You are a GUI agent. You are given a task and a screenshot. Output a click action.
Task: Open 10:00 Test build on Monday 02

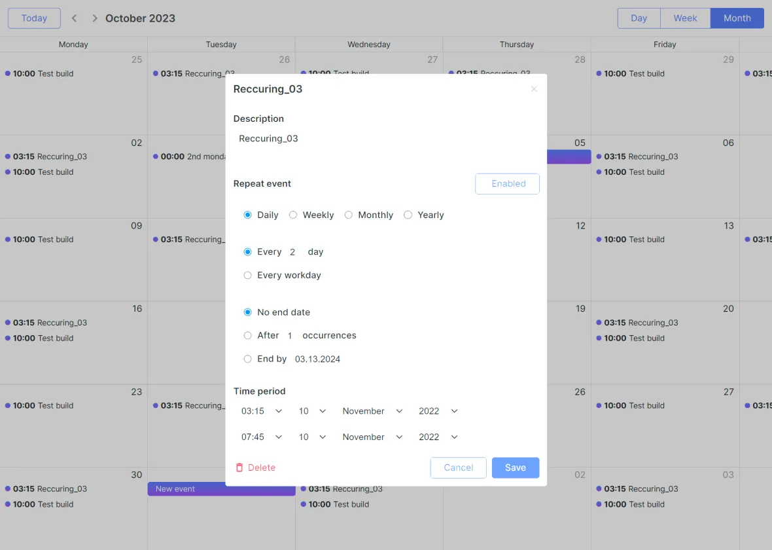[x=39, y=172]
